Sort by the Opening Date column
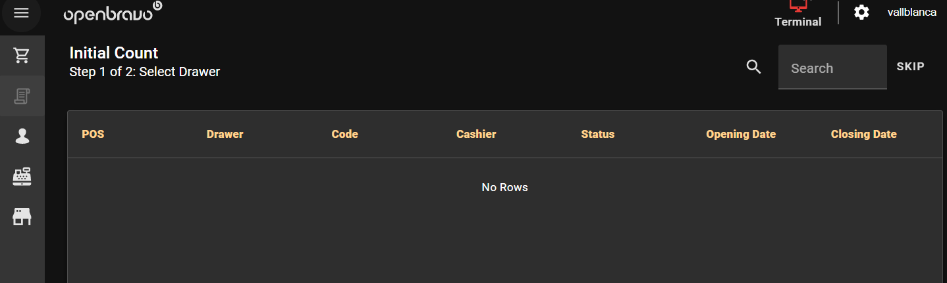 coord(740,134)
